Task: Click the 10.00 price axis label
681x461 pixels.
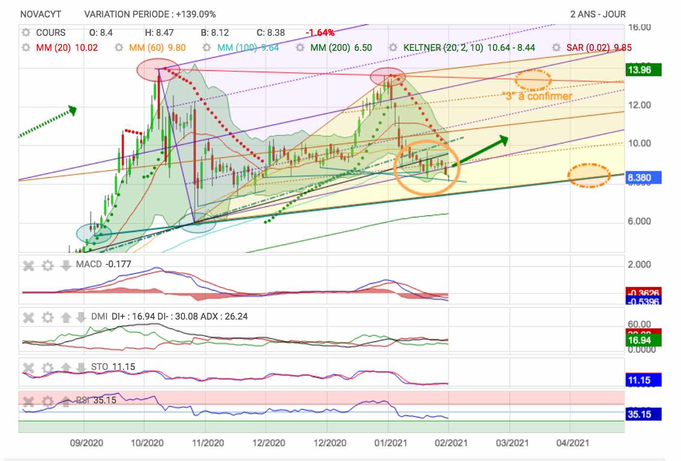Action: [x=640, y=143]
